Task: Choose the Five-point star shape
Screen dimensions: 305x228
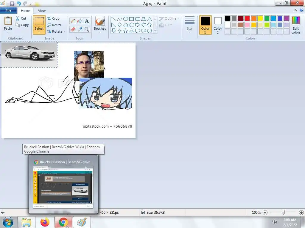Action: (x=126, y=31)
